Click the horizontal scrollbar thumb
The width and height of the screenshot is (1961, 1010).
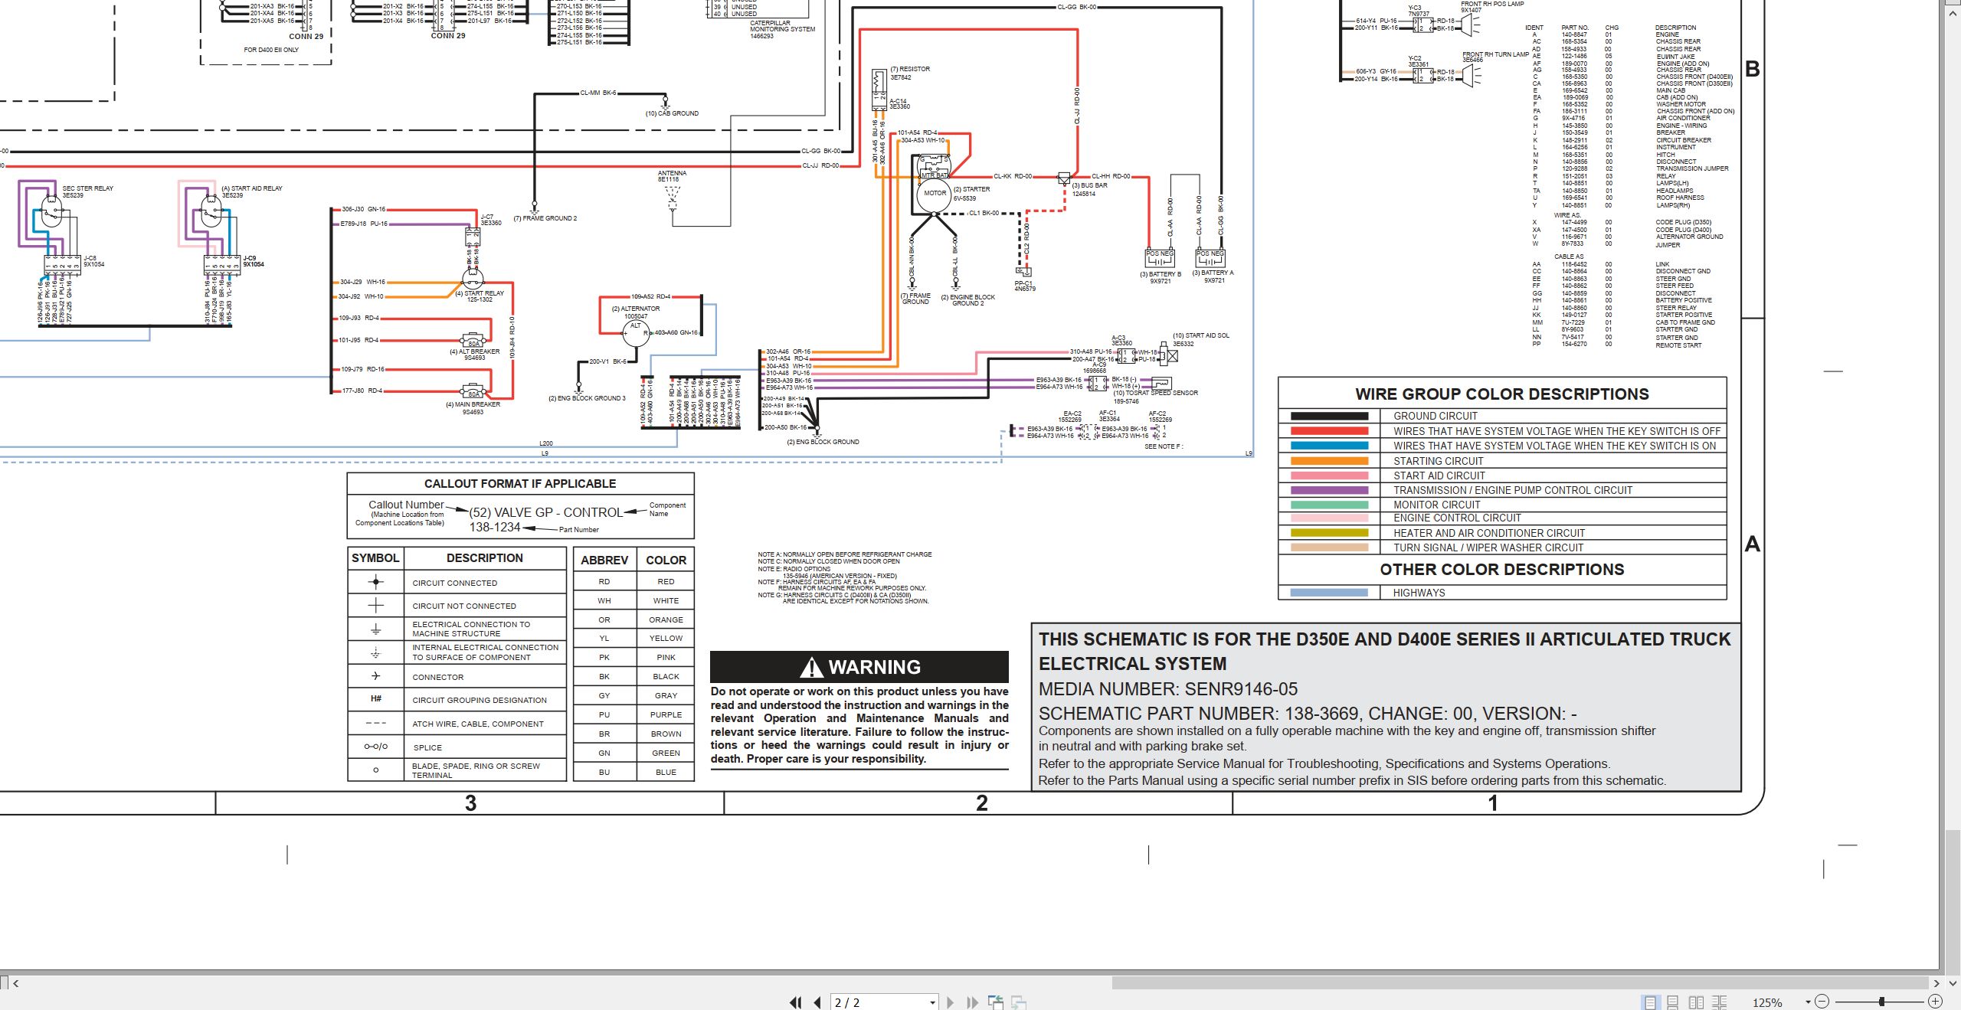click(x=1521, y=983)
